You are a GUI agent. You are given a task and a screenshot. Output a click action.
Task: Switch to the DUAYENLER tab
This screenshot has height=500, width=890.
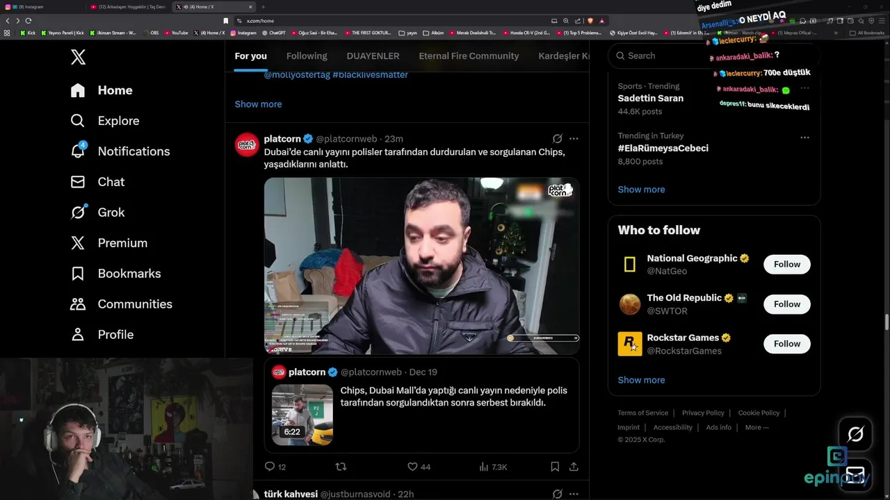coord(373,56)
